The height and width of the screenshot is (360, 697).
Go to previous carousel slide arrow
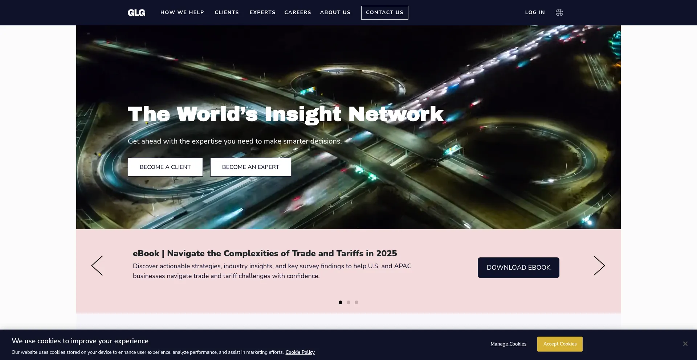[97, 266]
